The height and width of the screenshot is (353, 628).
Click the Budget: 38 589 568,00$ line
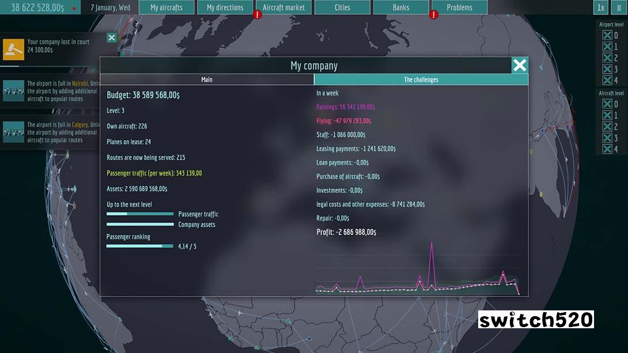click(143, 95)
